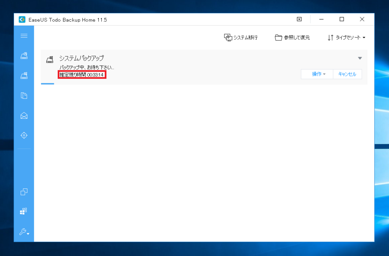
Task: Select Smart Backup target icon
Action: 24,135
